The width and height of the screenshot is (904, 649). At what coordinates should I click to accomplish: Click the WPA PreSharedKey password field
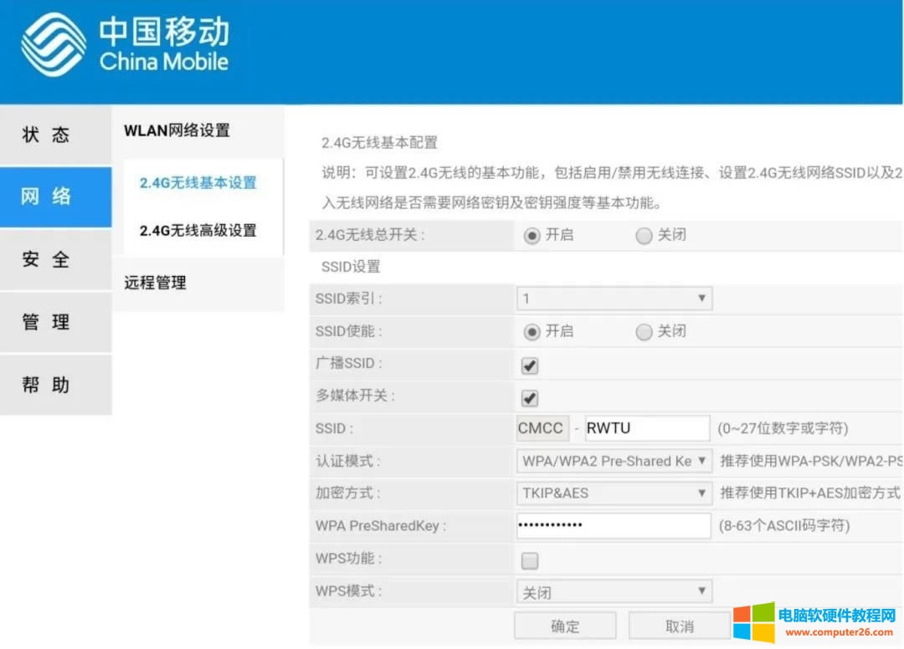pos(614,525)
